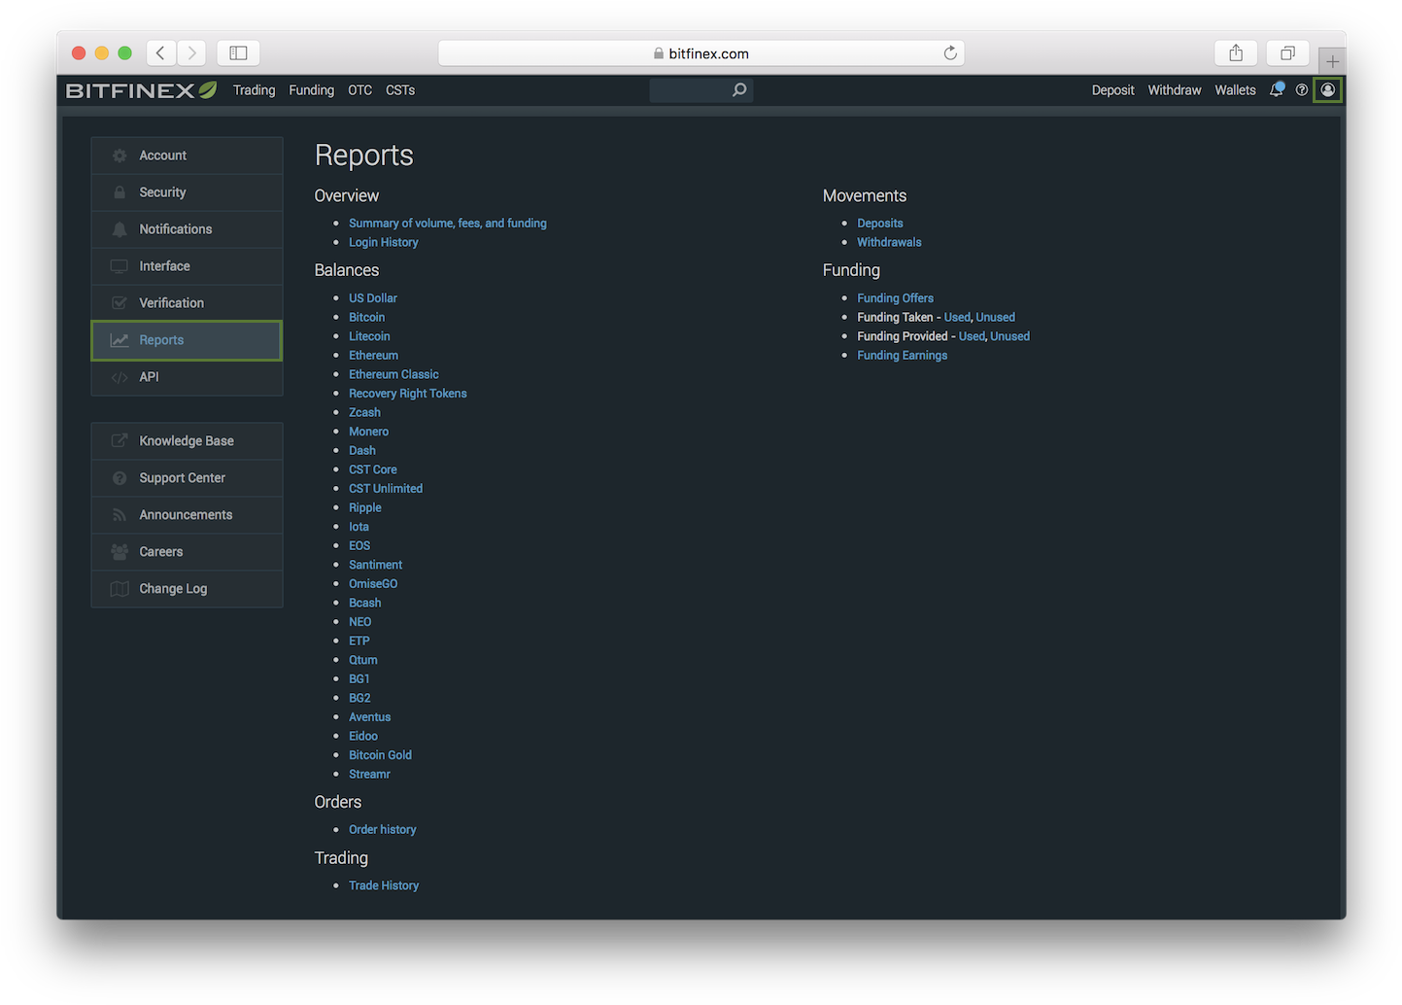Open Funding Earnings report
The width and height of the screenshot is (1402, 1005).
click(x=902, y=356)
